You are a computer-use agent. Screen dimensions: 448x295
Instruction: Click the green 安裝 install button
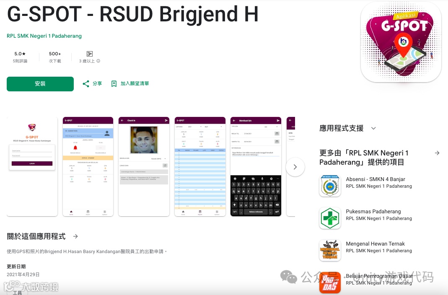(40, 84)
